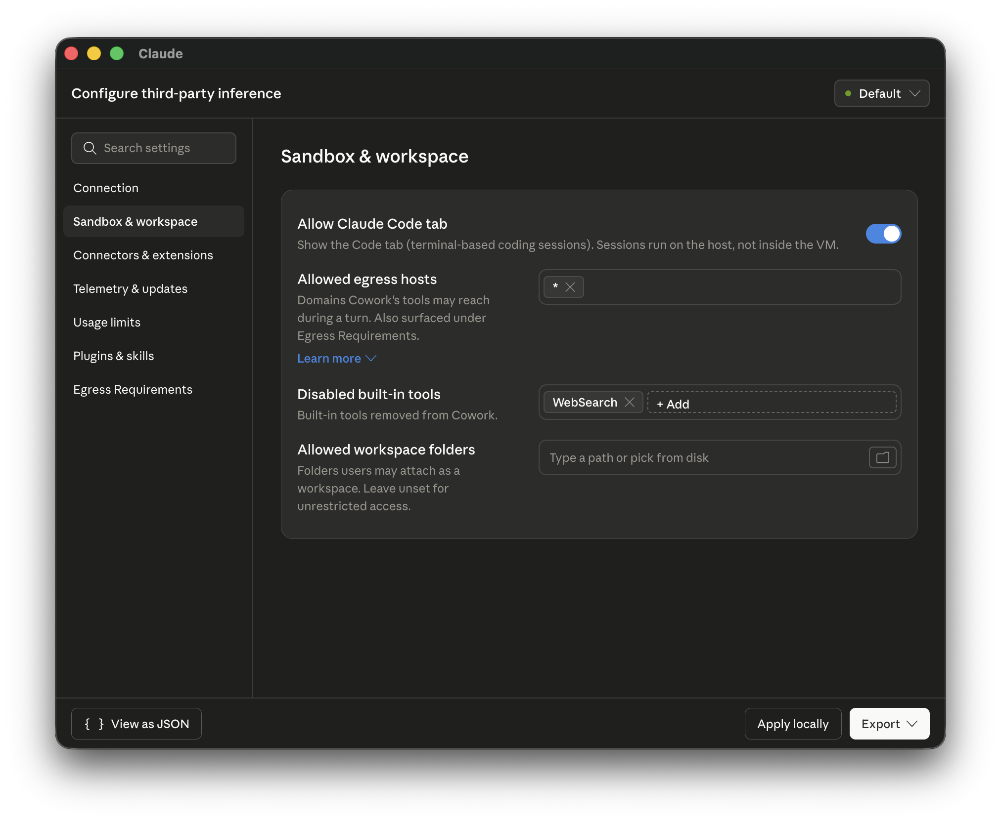
Task: Go to Connectors & extensions
Action: [154, 255]
